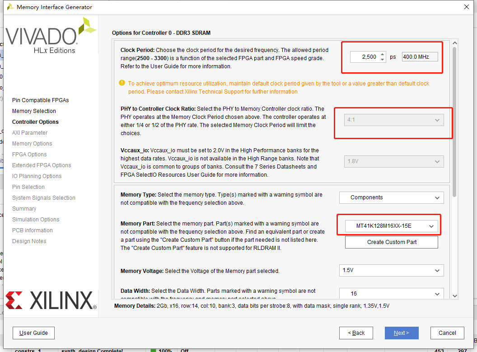The width and height of the screenshot is (477, 352).
Task: Select Controller Options step
Action: point(35,122)
